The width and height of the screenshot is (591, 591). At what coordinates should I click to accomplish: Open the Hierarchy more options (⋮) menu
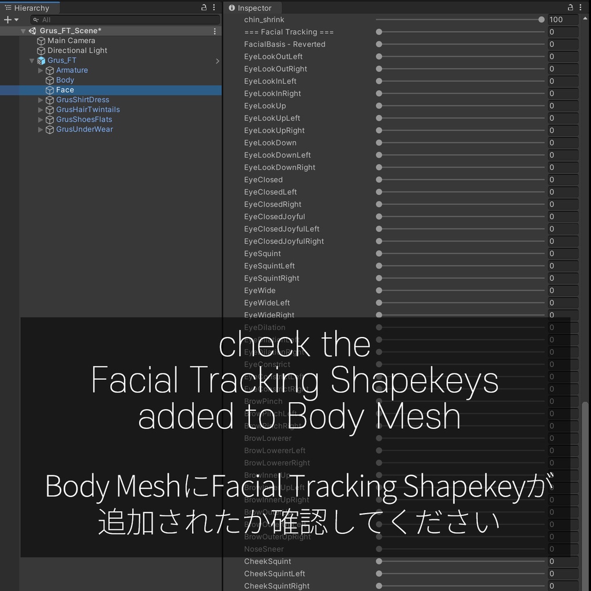(x=214, y=6)
